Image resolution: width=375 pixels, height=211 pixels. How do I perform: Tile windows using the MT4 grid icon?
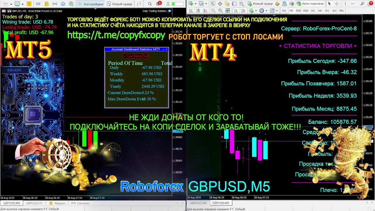point(228,11)
